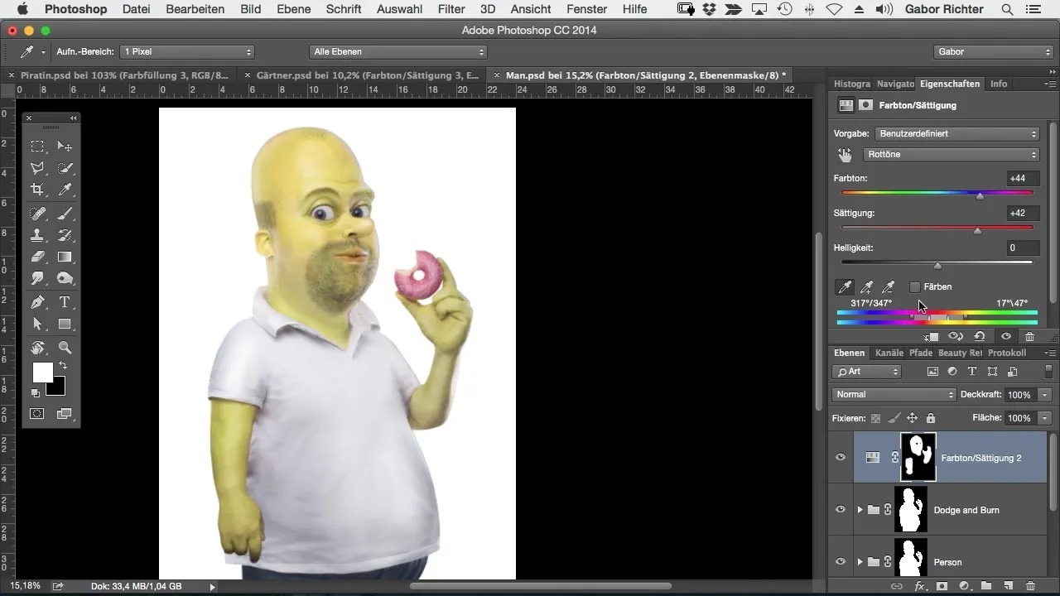
Task: Toggle adjustment layer visibility in Properties
Action: (1005, 337)
